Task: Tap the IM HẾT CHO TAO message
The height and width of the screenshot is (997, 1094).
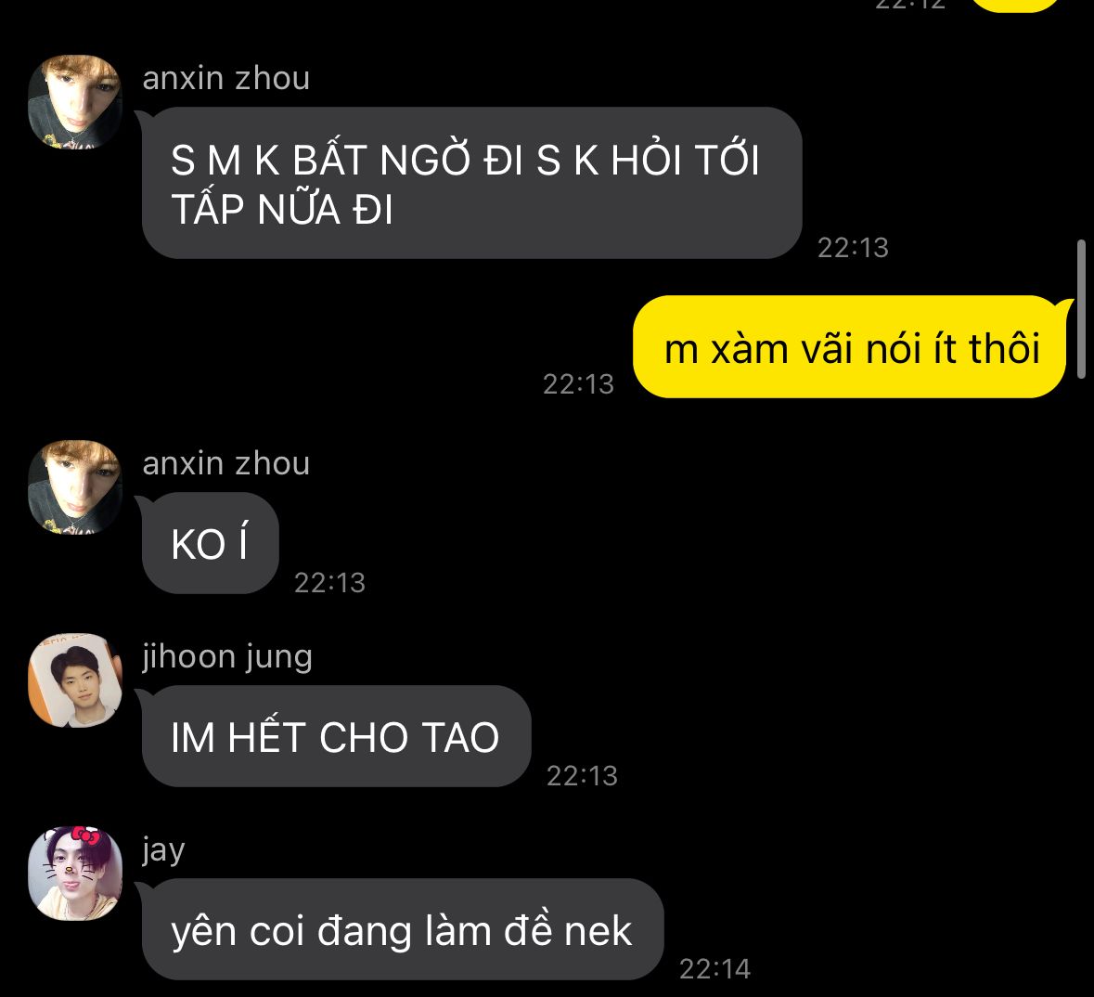Action: [336, 736]
